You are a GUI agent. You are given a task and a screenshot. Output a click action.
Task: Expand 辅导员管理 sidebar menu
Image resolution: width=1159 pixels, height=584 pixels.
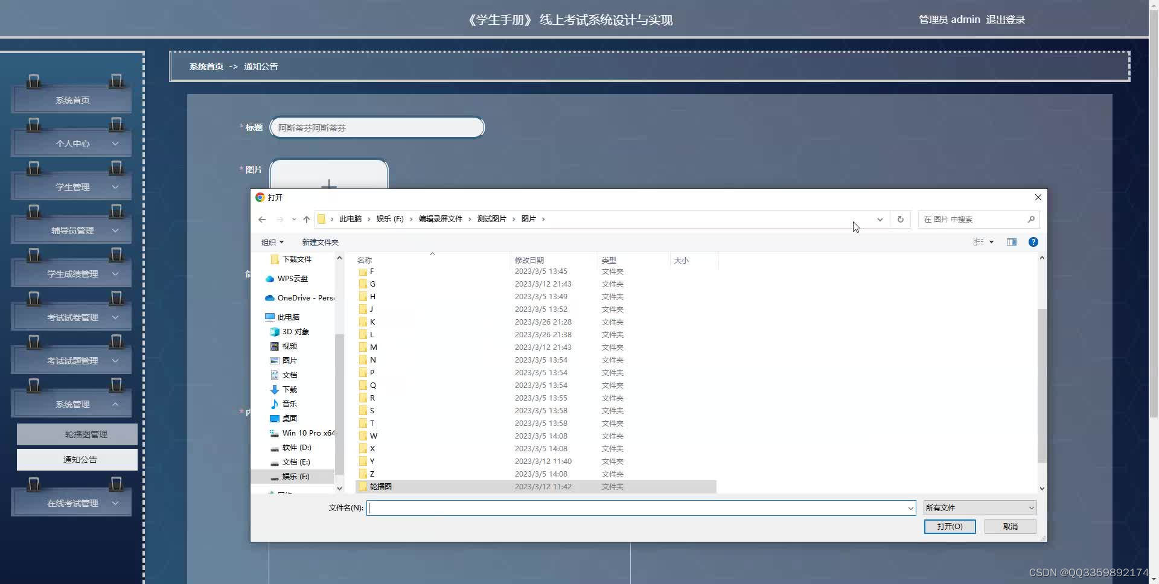coord(72,230)
